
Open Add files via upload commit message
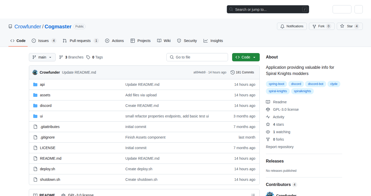point(141,95)
